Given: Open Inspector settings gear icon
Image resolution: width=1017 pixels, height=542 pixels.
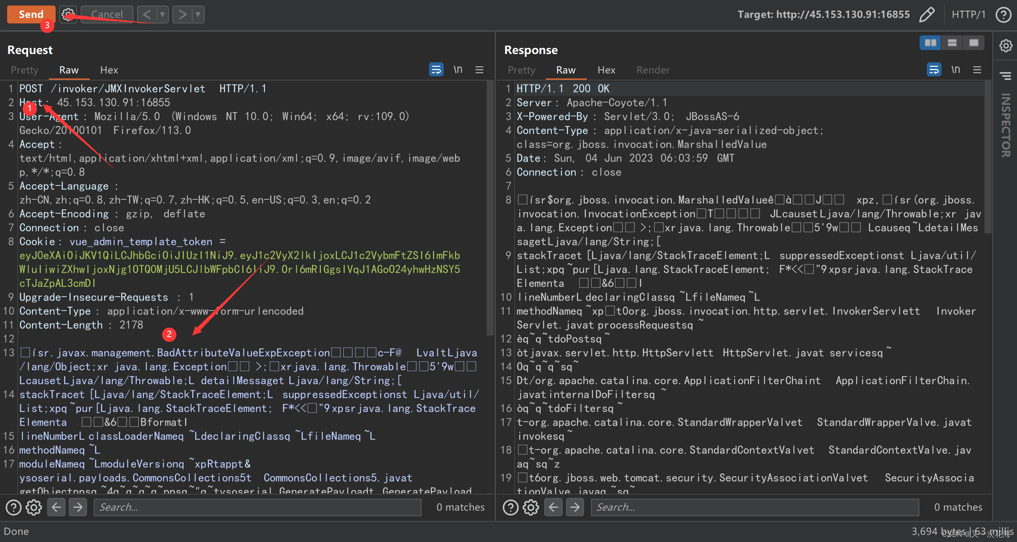Looking at the screenshot, I should 1006,46.
